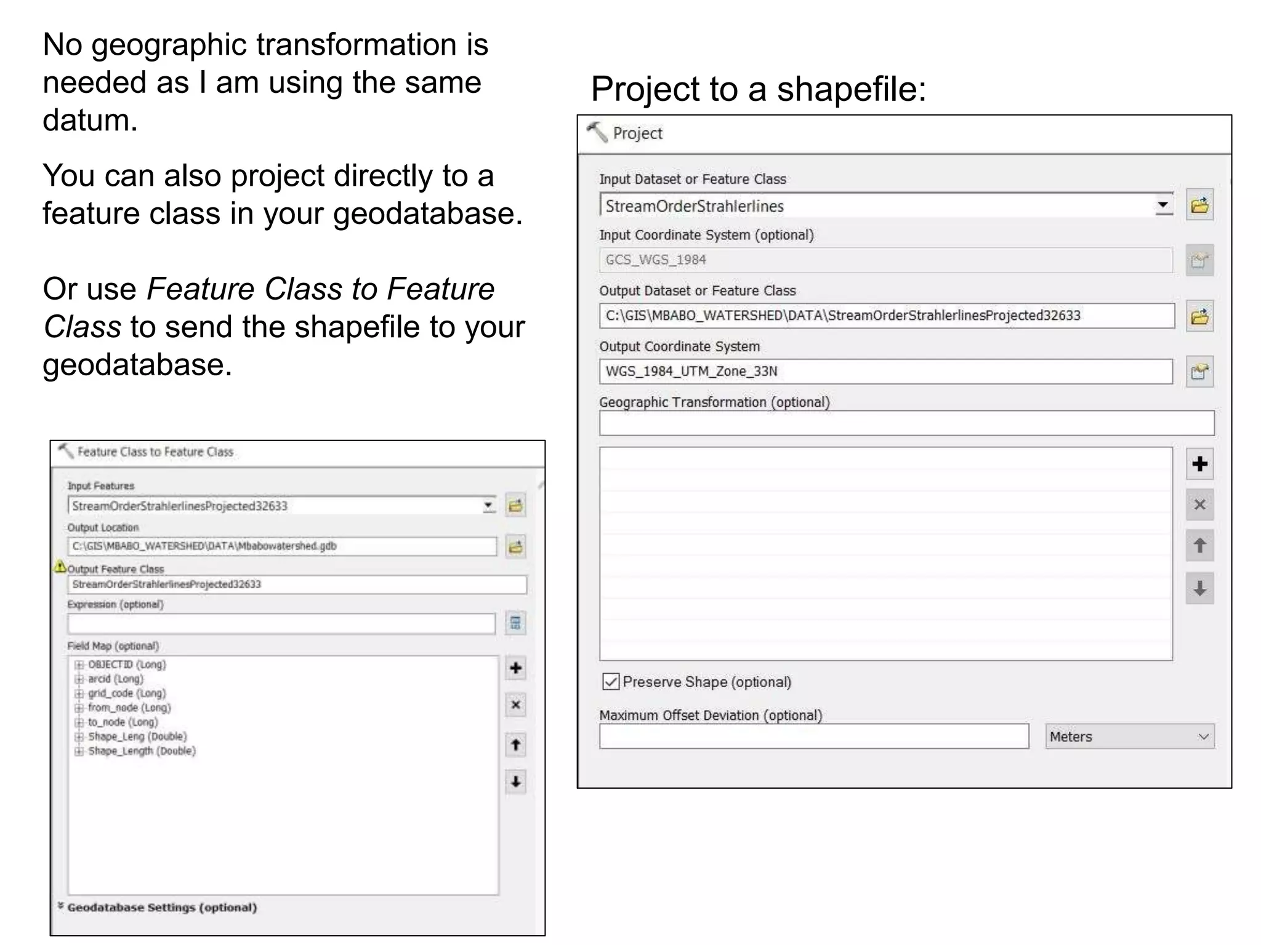Click the geographic transformations list box

[x=886, y=554]
